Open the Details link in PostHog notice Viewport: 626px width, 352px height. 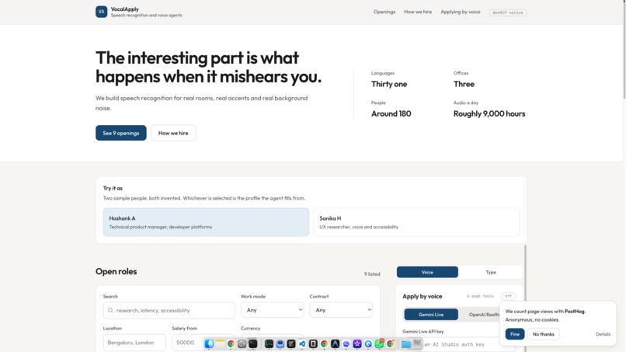pyautogui.click(x=603, y=334)
